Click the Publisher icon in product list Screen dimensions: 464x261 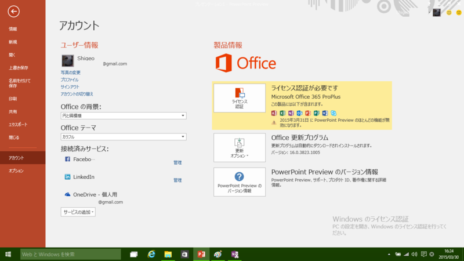(x=316, y=113)
